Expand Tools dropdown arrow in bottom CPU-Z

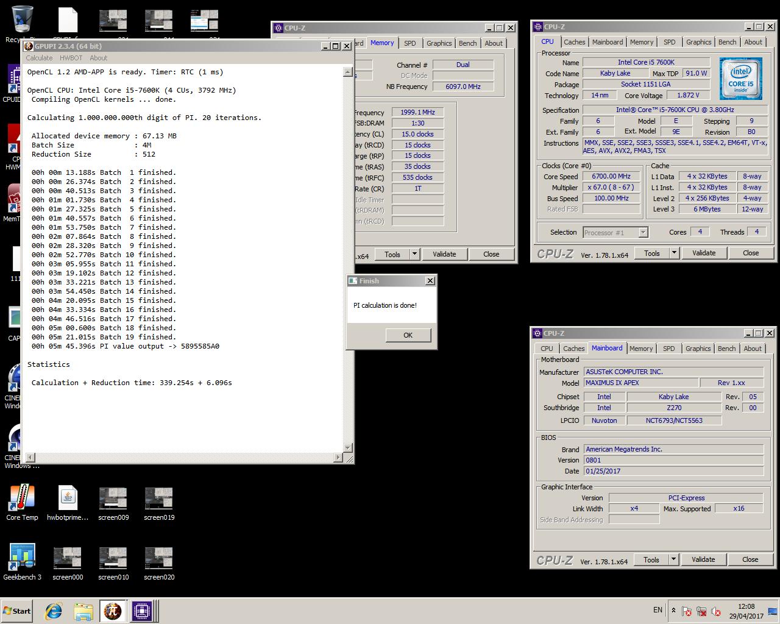pyautogui.click(x=674, y=559)
